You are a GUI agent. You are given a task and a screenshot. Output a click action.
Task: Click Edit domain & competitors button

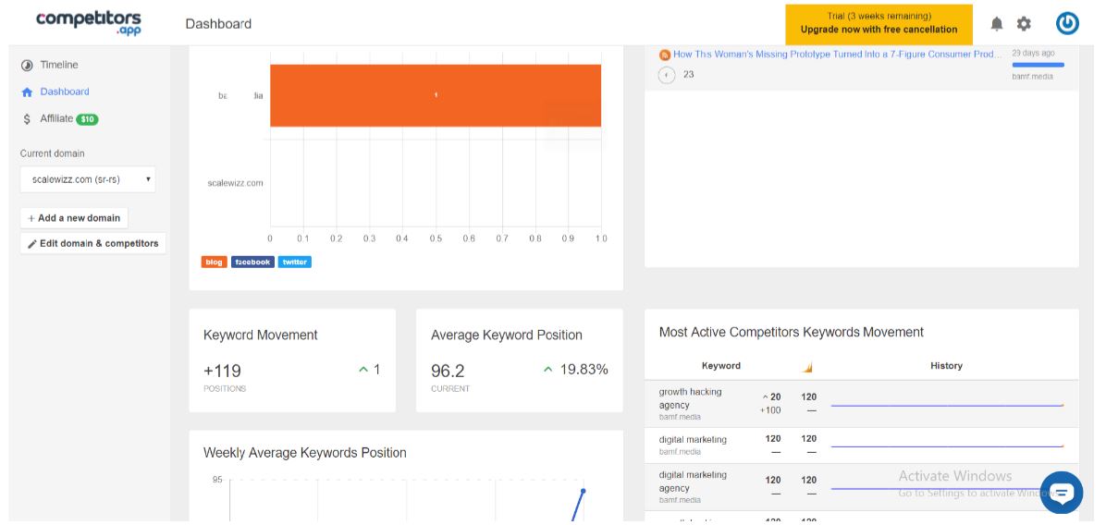point(93,243)
